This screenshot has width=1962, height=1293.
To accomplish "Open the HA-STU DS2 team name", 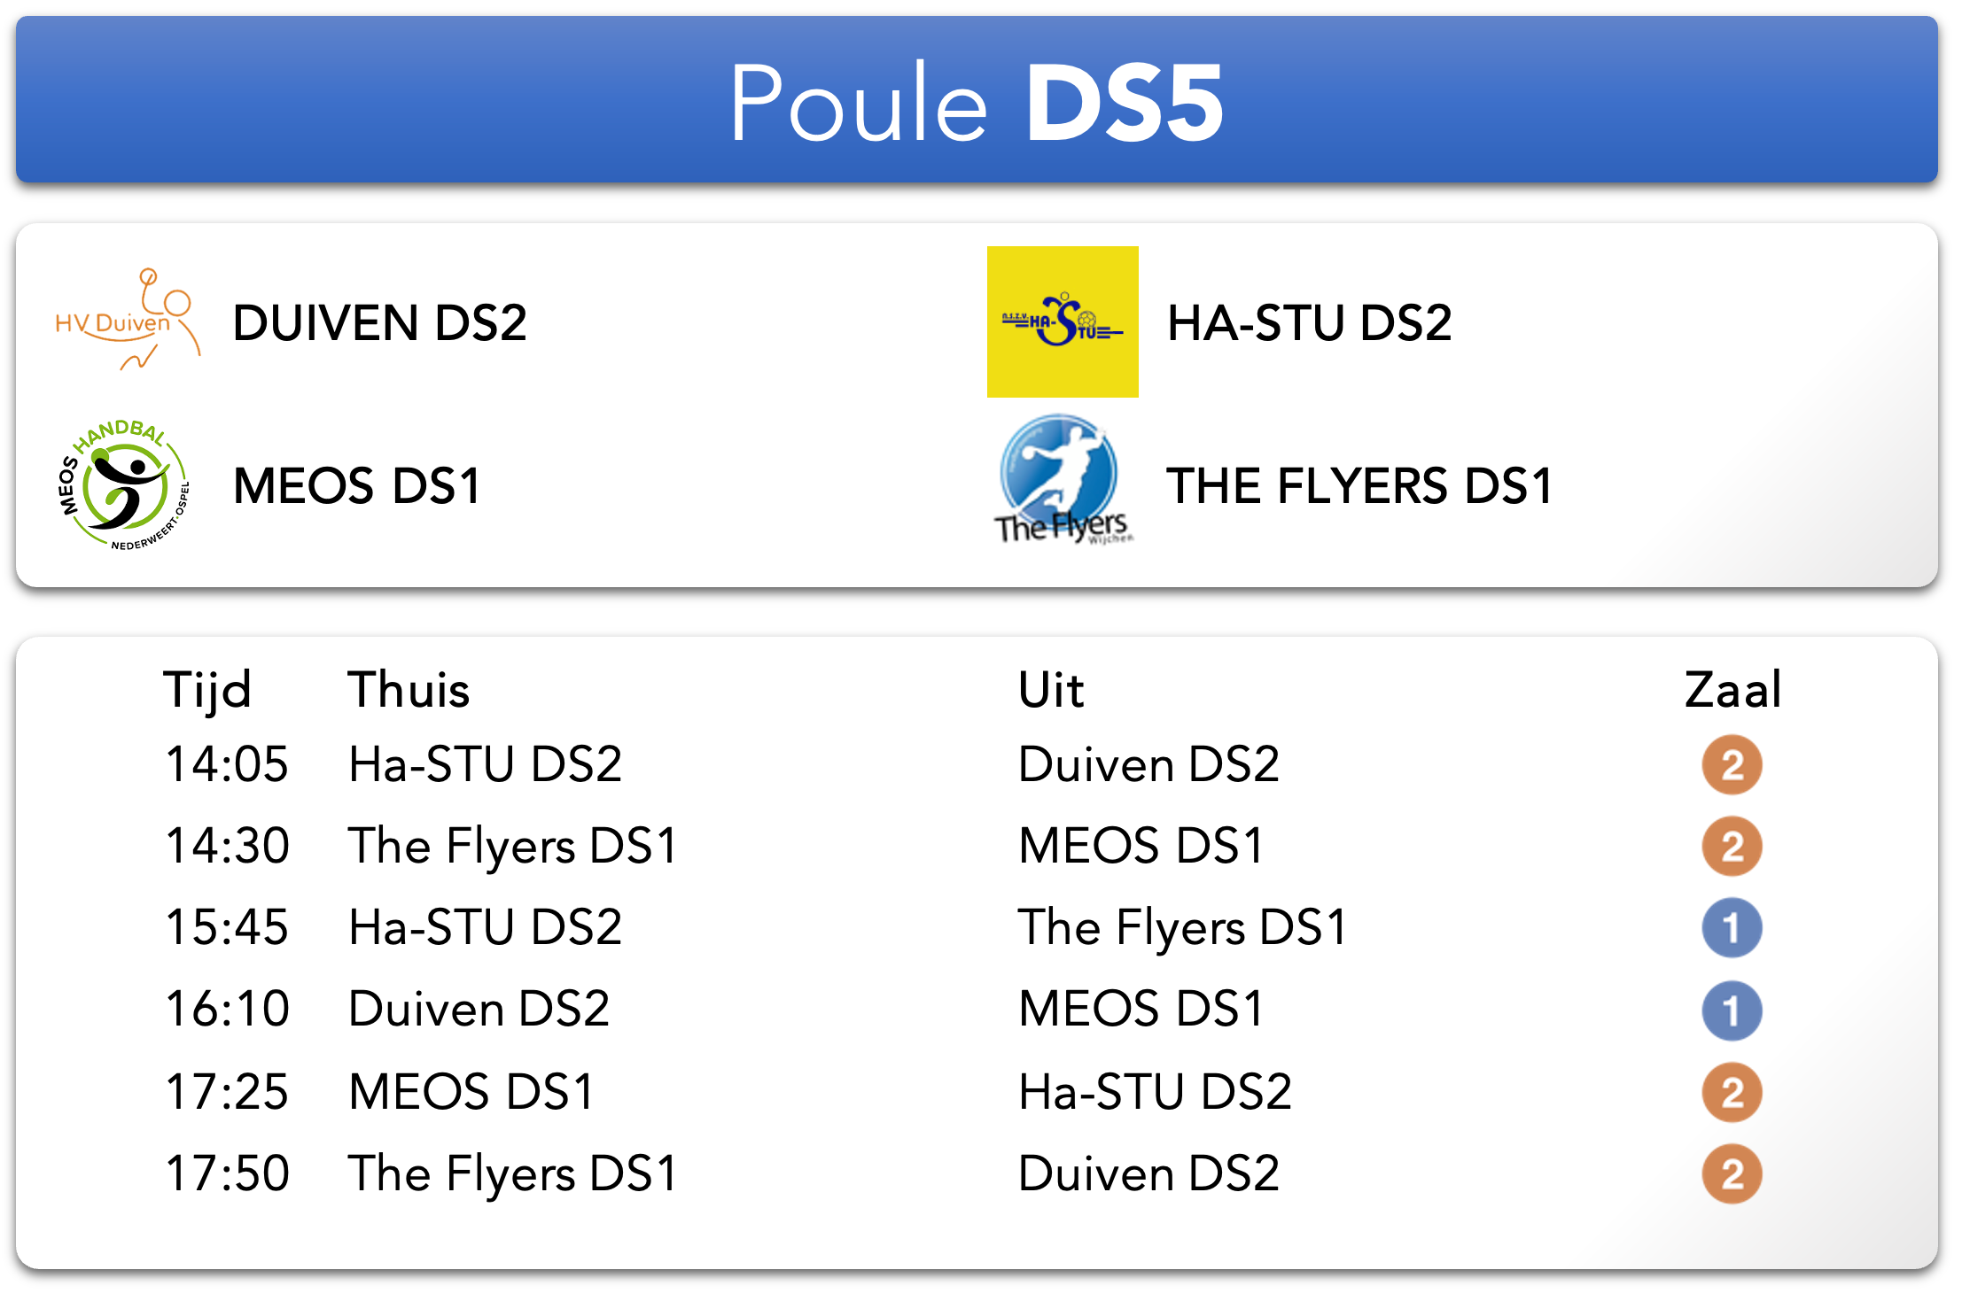I will pos(1310,322).
